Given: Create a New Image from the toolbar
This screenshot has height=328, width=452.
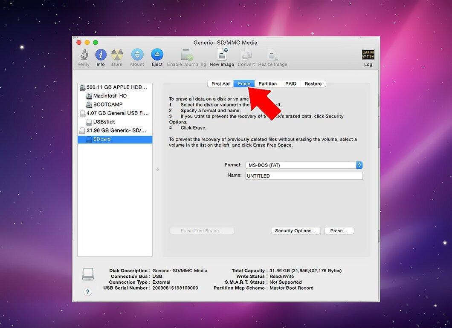Looking at the screenshot, I should (x=222, y=55).
